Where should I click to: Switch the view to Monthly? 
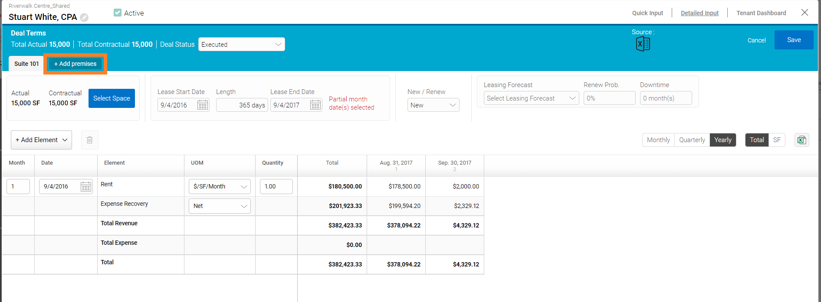coord(658,140)
